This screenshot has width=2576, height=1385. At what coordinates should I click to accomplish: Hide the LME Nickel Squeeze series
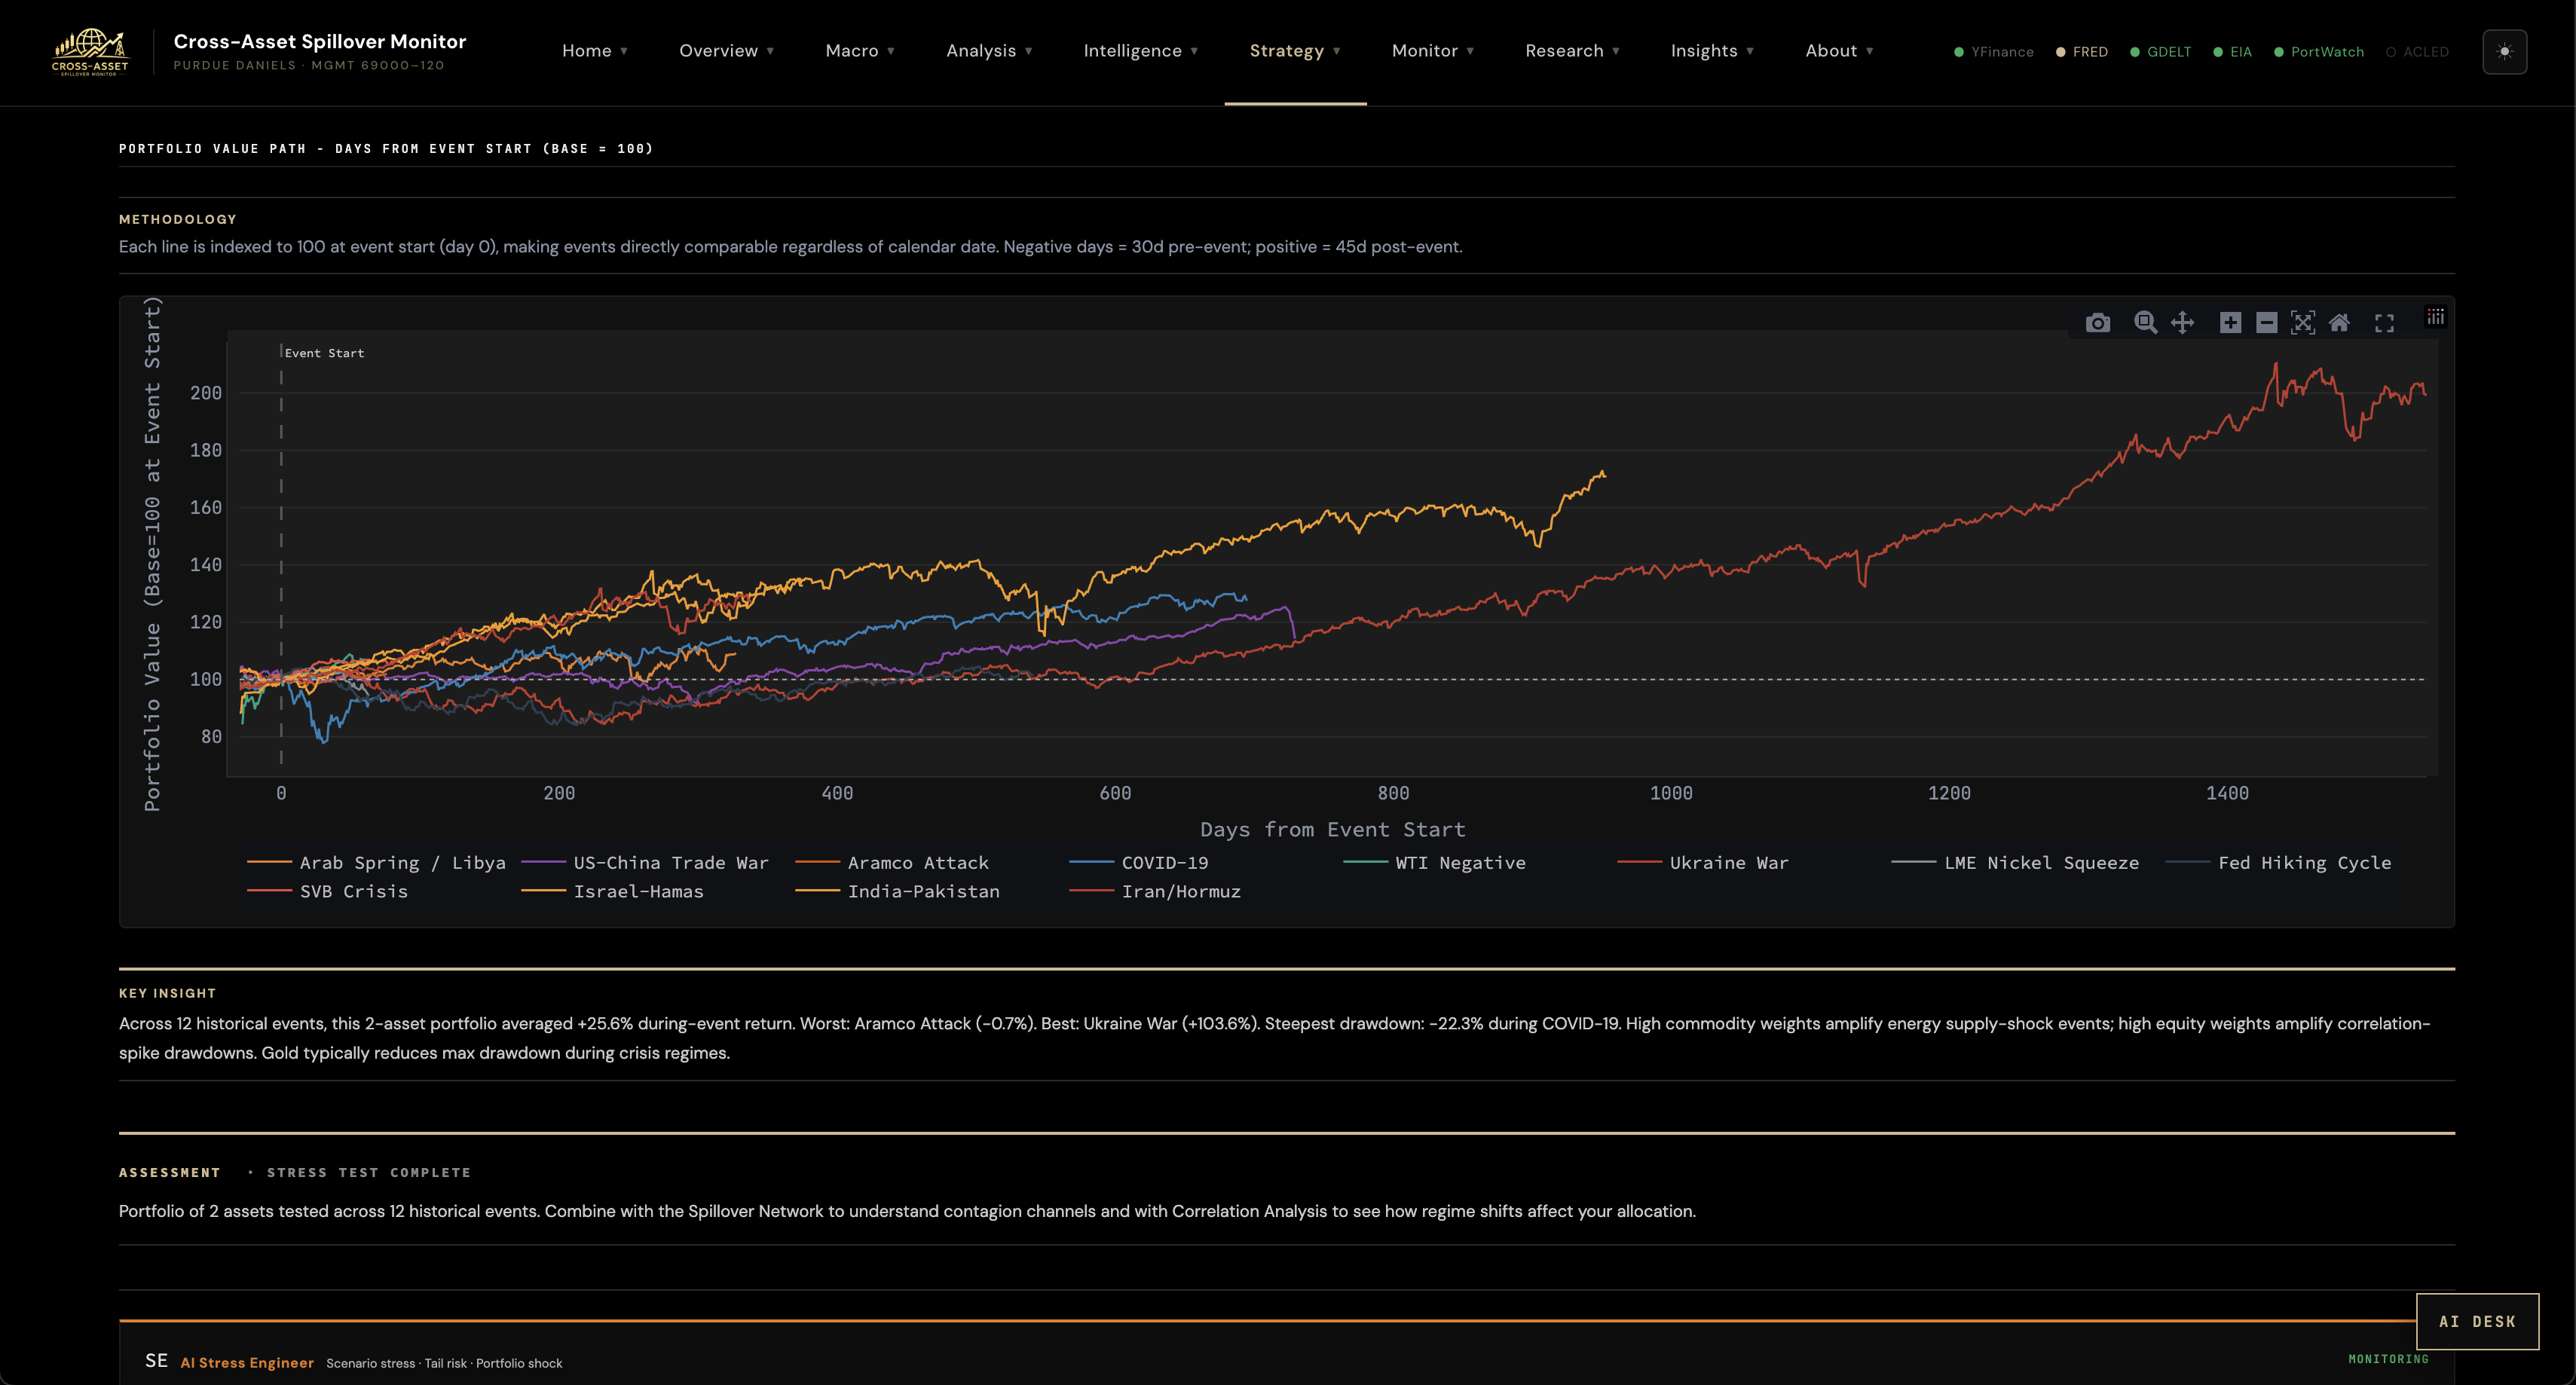coord(2015,862)
